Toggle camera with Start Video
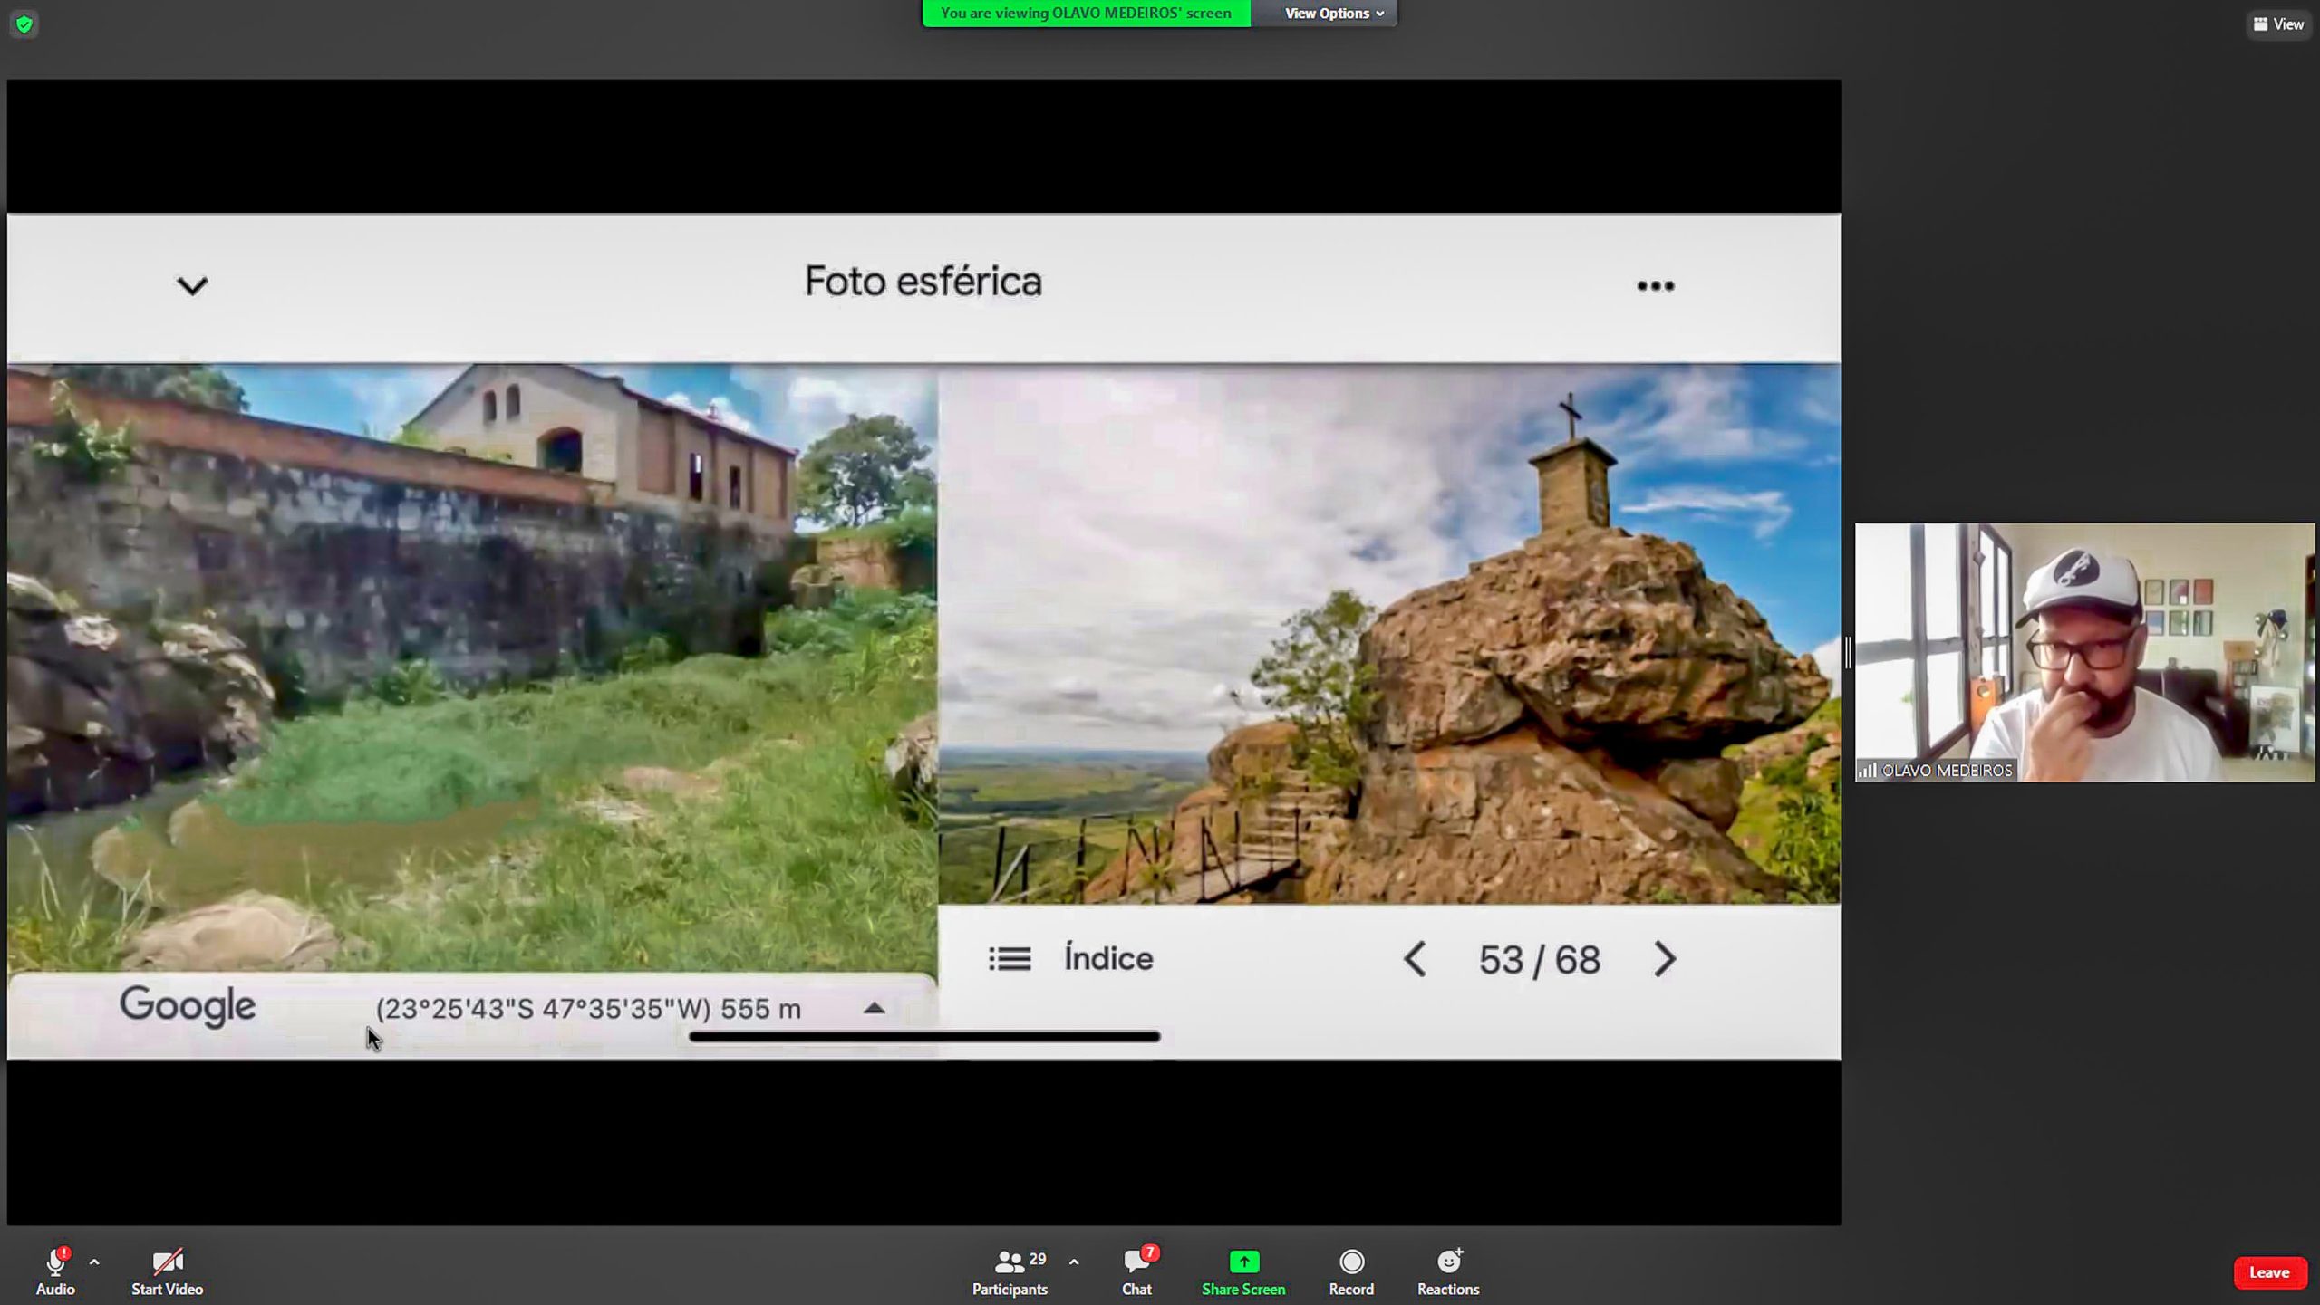2320x1305 pixels. pos(167,1262)
